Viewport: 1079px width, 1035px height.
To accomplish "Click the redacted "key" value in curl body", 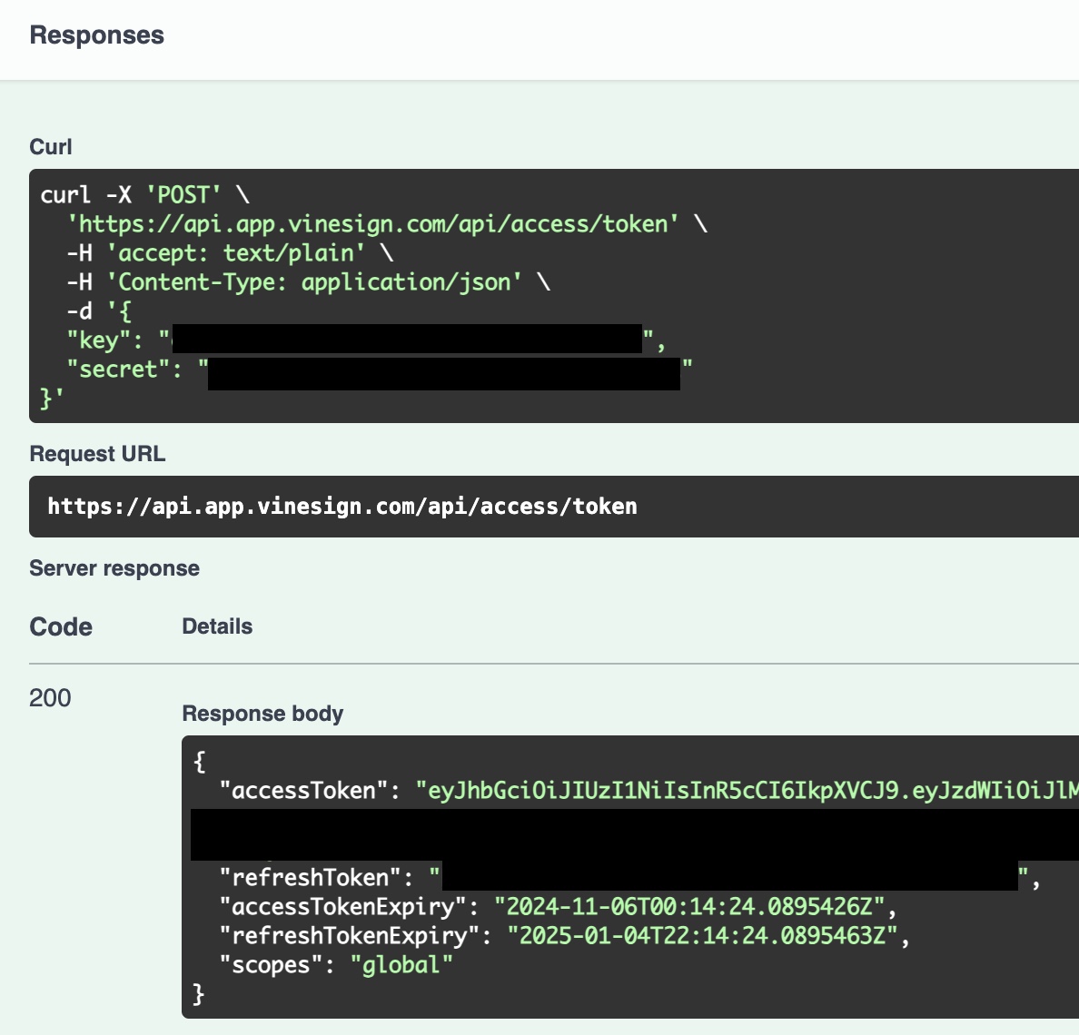I will pos(407,340).
